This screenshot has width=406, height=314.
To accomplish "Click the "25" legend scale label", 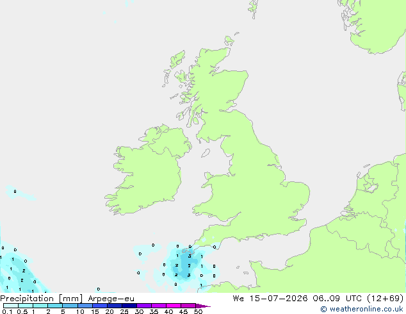I will click(124, 311).
